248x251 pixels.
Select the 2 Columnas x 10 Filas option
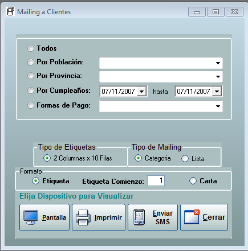47,158
